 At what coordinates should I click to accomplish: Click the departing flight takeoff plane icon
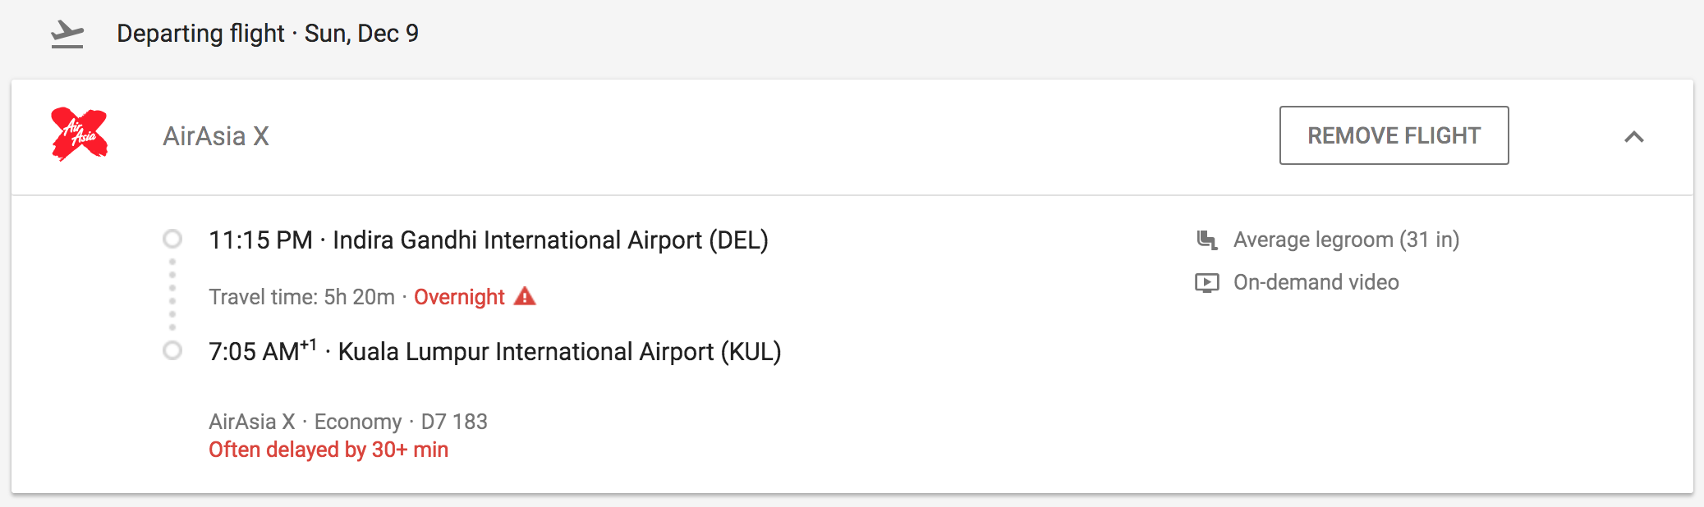pyautogui.click(x=67, y=34)
